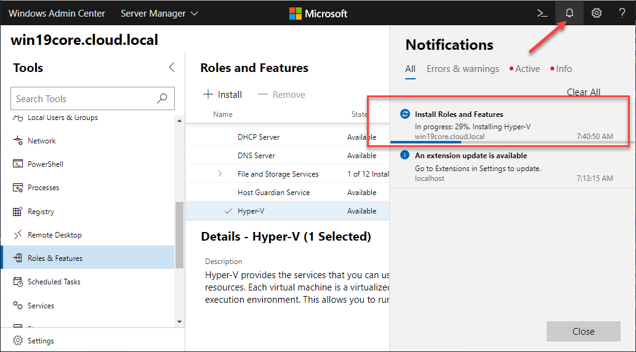Viewport: 636px width, 352px height.
Task: Close the Notifications panel
Action: pyautogui.click(x=583, y=331)
